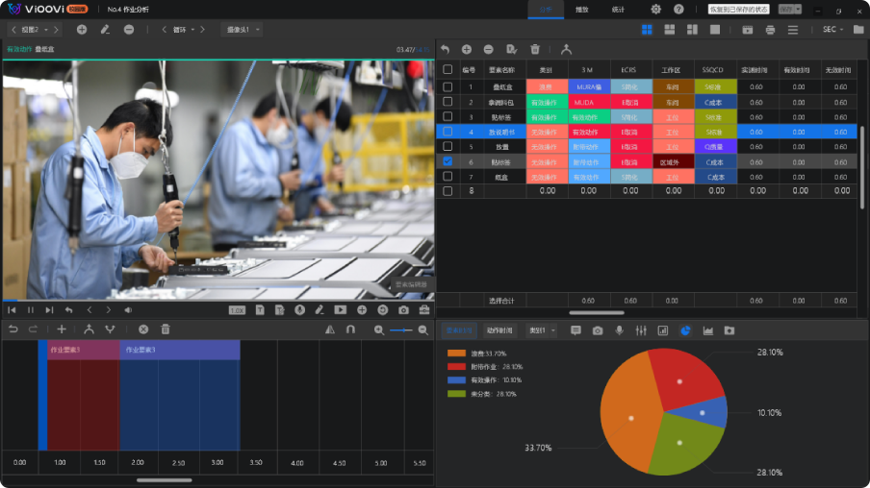Toggle the select-all checkbox in table header
Screen dimensions: 870x488
448,69
